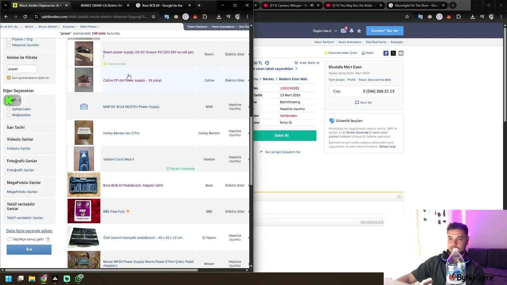
Task: Switch to the Moonlight On The River tab
Action: point(417,5)
